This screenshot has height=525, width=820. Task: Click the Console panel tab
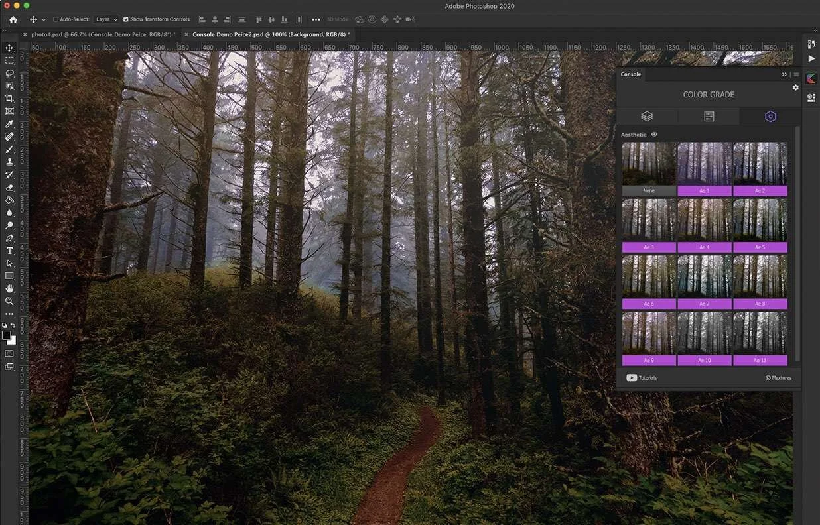click(x=631, y=74)
